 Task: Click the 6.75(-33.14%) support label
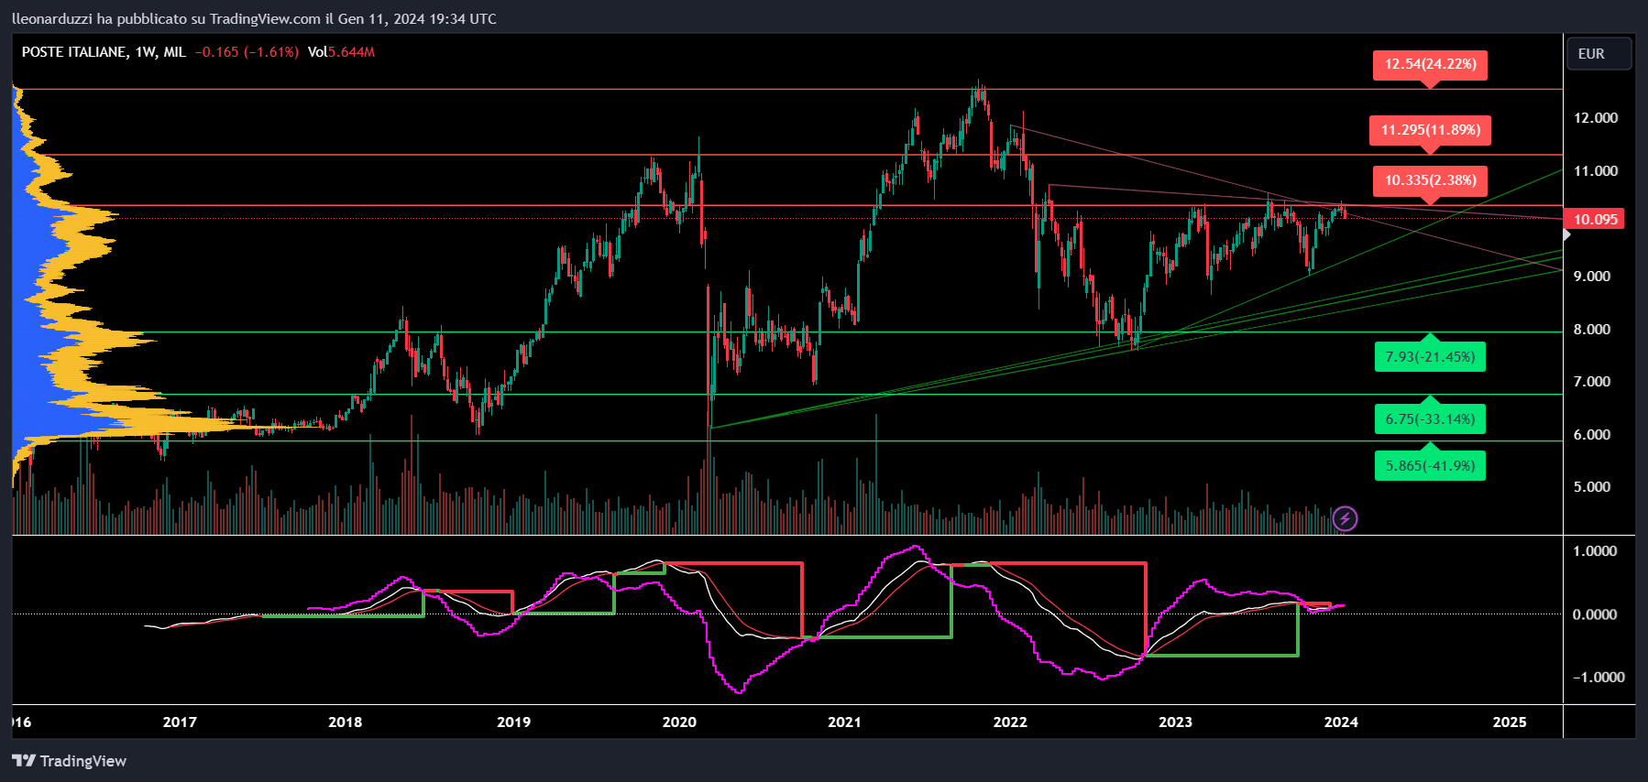coord(1430,419)
